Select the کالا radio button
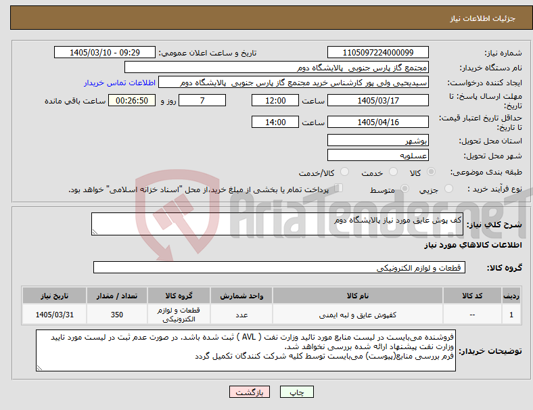This screenshot has width=533, height=410. (431, 172)
